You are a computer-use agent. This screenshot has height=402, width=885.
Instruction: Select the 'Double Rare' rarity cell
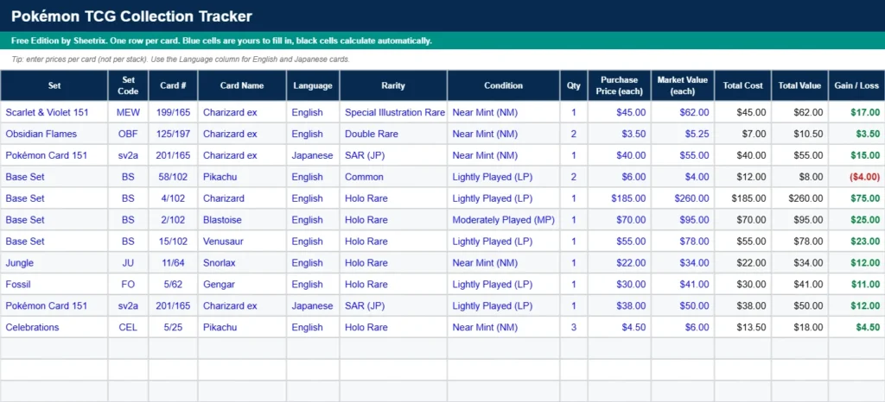(393, 134)
